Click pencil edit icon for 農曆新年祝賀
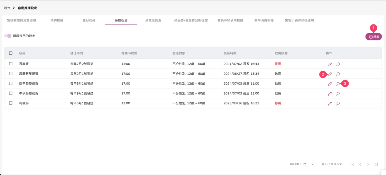The height and width of the screenshot is (175, 386). pos(330,74)
